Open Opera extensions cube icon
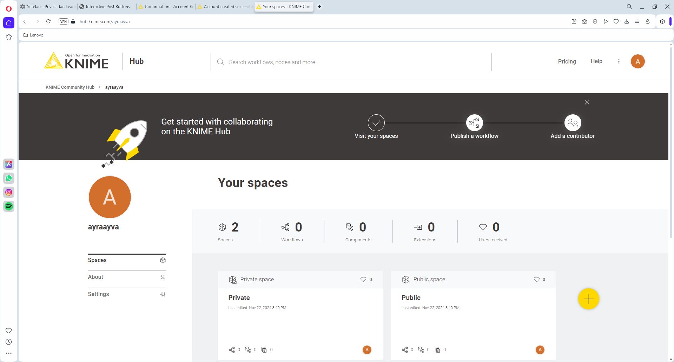This screenshot has width=674, height=362. pos(662,21)
